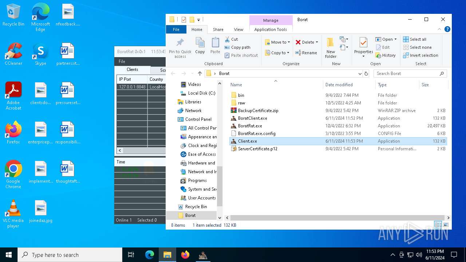Image resolution: width=466 pixels, height=262 pixels.
Task: Select Network in navigation pane
Action: [193, 111]
